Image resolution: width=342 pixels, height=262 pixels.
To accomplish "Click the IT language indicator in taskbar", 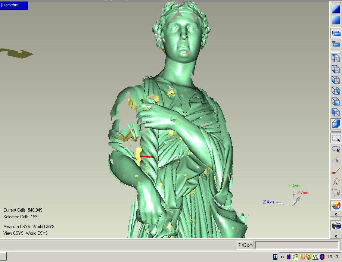I will [x=274, y=257].
